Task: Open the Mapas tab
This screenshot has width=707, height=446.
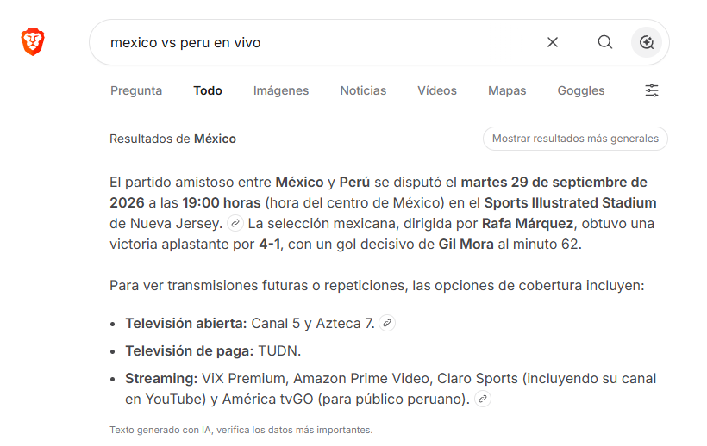Action: coord(507,90)
